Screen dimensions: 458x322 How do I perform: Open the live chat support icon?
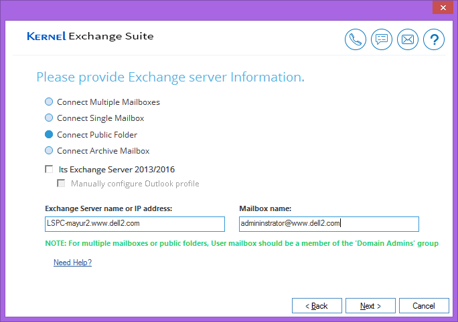click(382, 39)
